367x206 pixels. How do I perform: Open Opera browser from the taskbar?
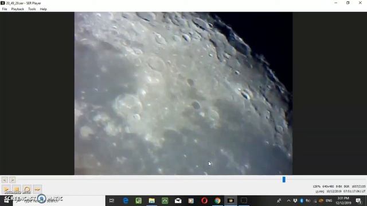click(204, 200)
